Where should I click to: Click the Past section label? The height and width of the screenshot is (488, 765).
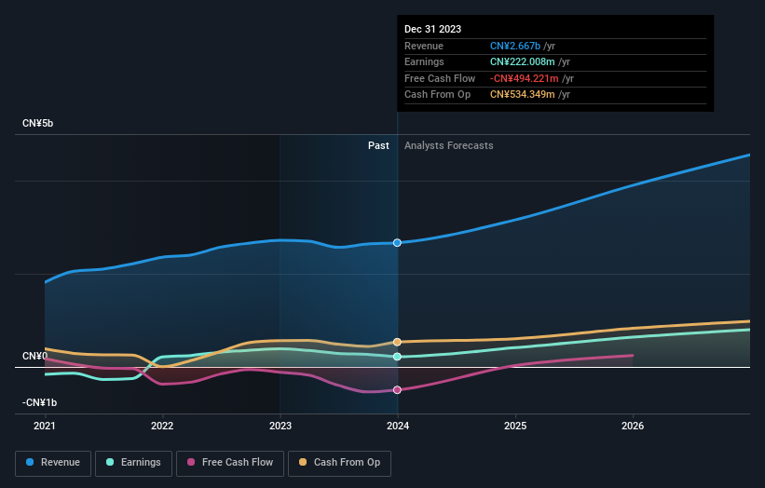[378, 146]
